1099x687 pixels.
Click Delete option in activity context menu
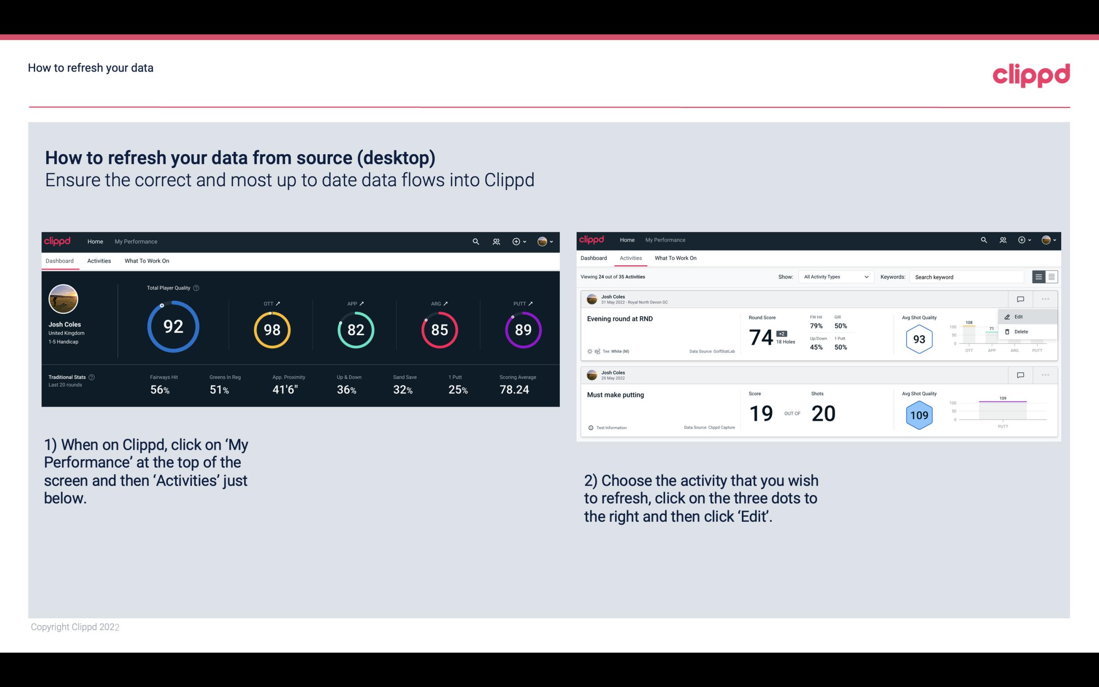click(1021, 332)
